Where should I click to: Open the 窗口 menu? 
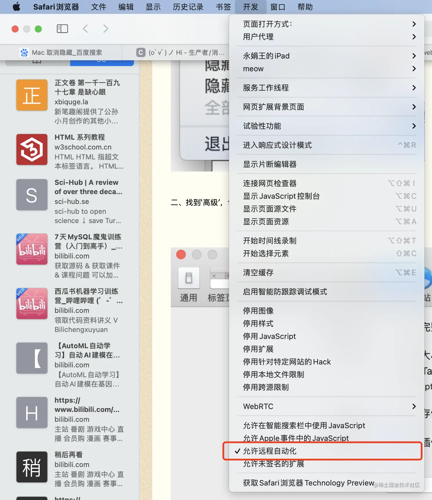[278, 7]
